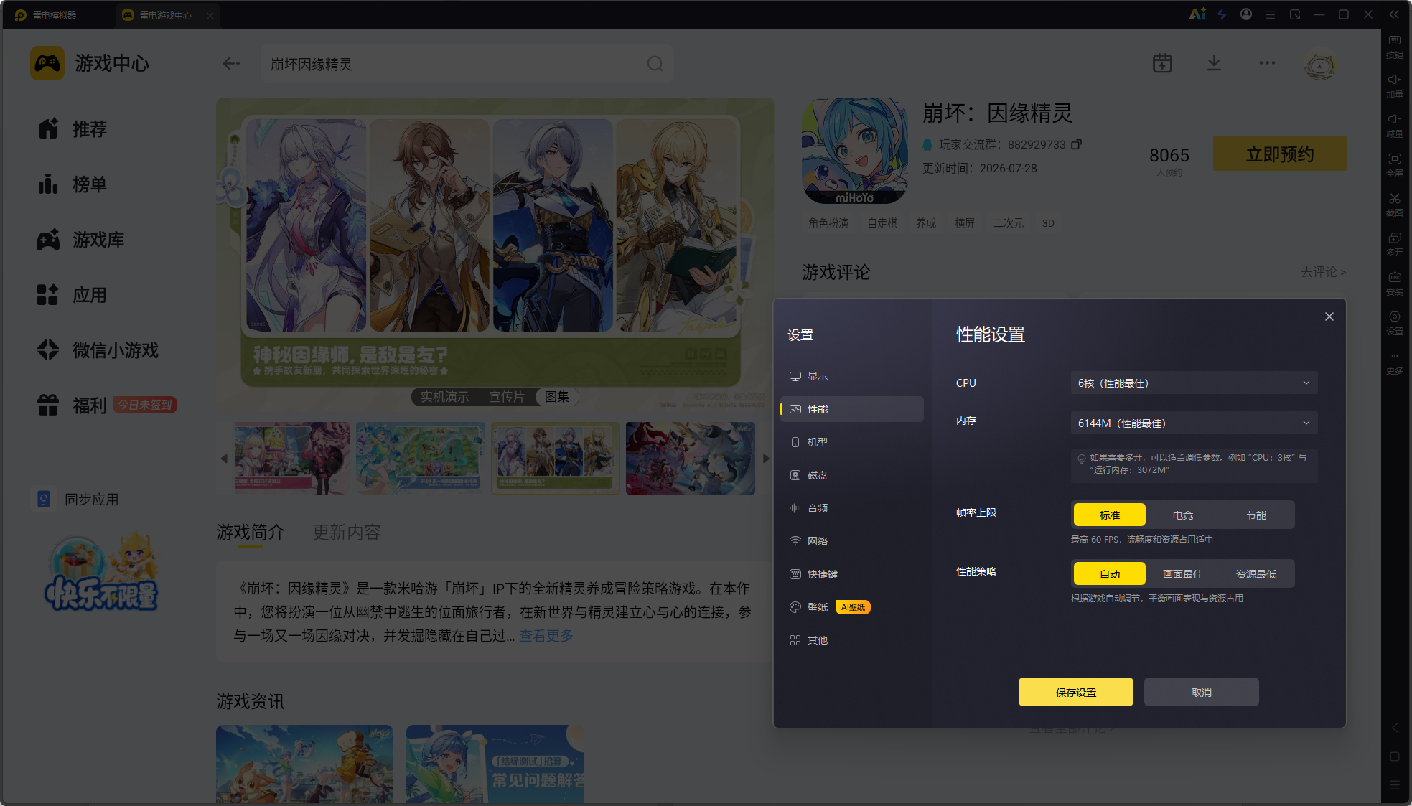This screenshot has height=806, width=1412.
Task: Open 网络 settings section
Action: [x=852, y=541]
